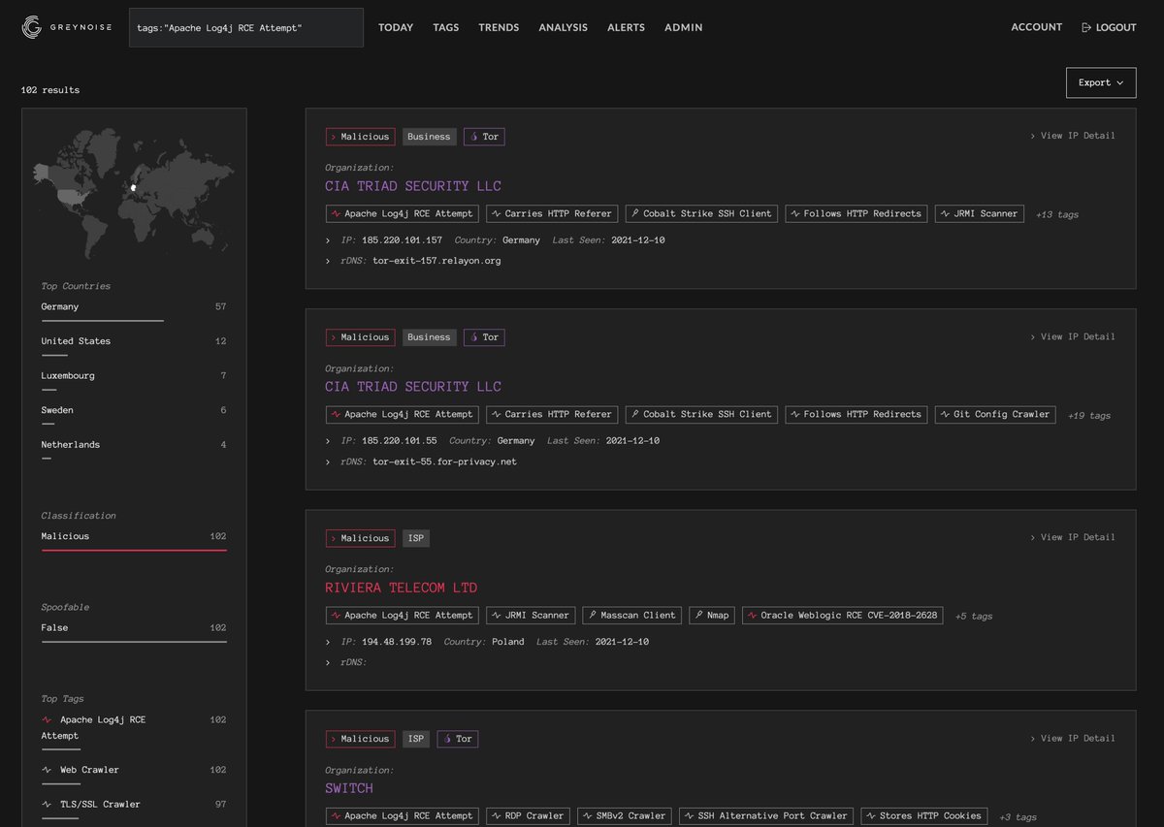Expand the rDNS field on RIVIERA TELECOM result
Viewport: 1164px width, 827px height.
point(328,662)
